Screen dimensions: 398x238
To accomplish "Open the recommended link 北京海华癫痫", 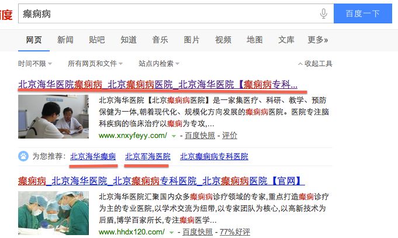I will click(x=93, y=156).
